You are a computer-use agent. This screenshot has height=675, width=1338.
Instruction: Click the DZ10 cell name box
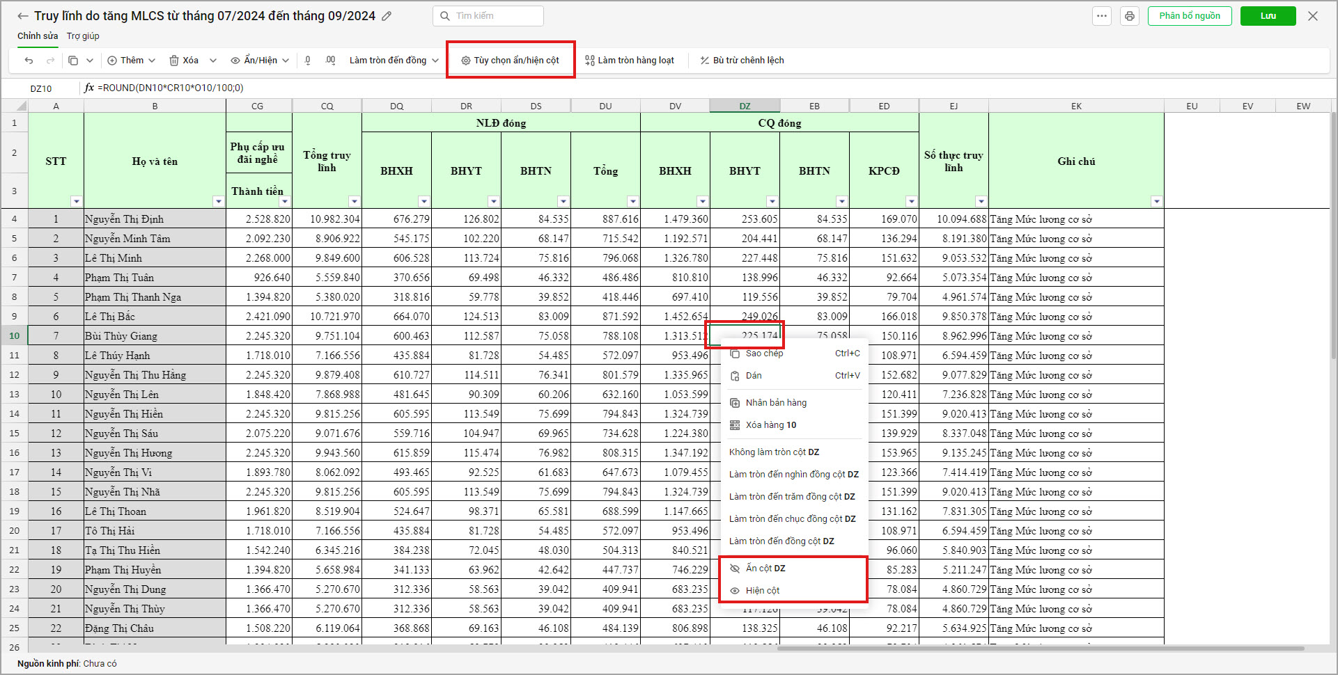[41, 88]
